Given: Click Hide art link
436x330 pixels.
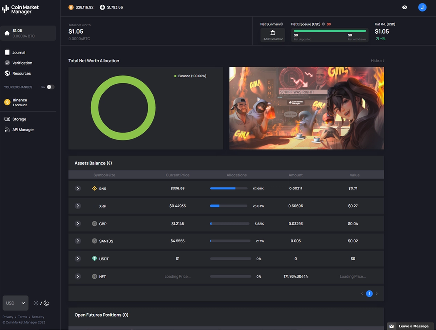Looking at the screenshot, I should pyautogui.click(x=378, y=61).
